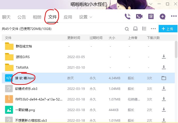Click the 2022-03-05 date cell
Image resolution: width=178 pixels, height=123 pixels.
click(x=76, y=57)
